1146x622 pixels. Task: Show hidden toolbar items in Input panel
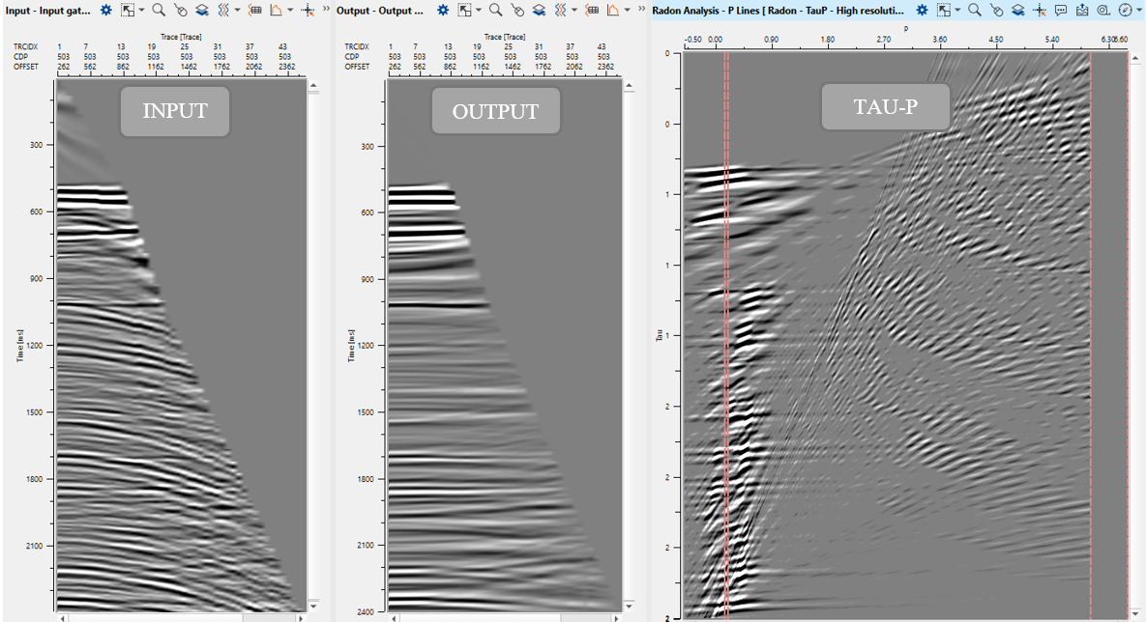(325, 10)
